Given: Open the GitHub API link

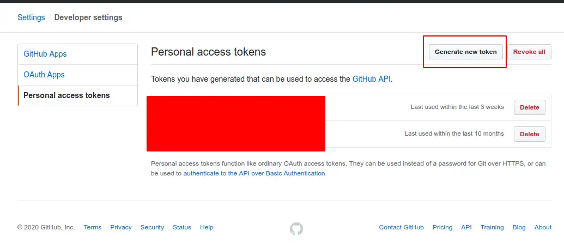Looking at the screenshot, I should [x=371, y=79].
